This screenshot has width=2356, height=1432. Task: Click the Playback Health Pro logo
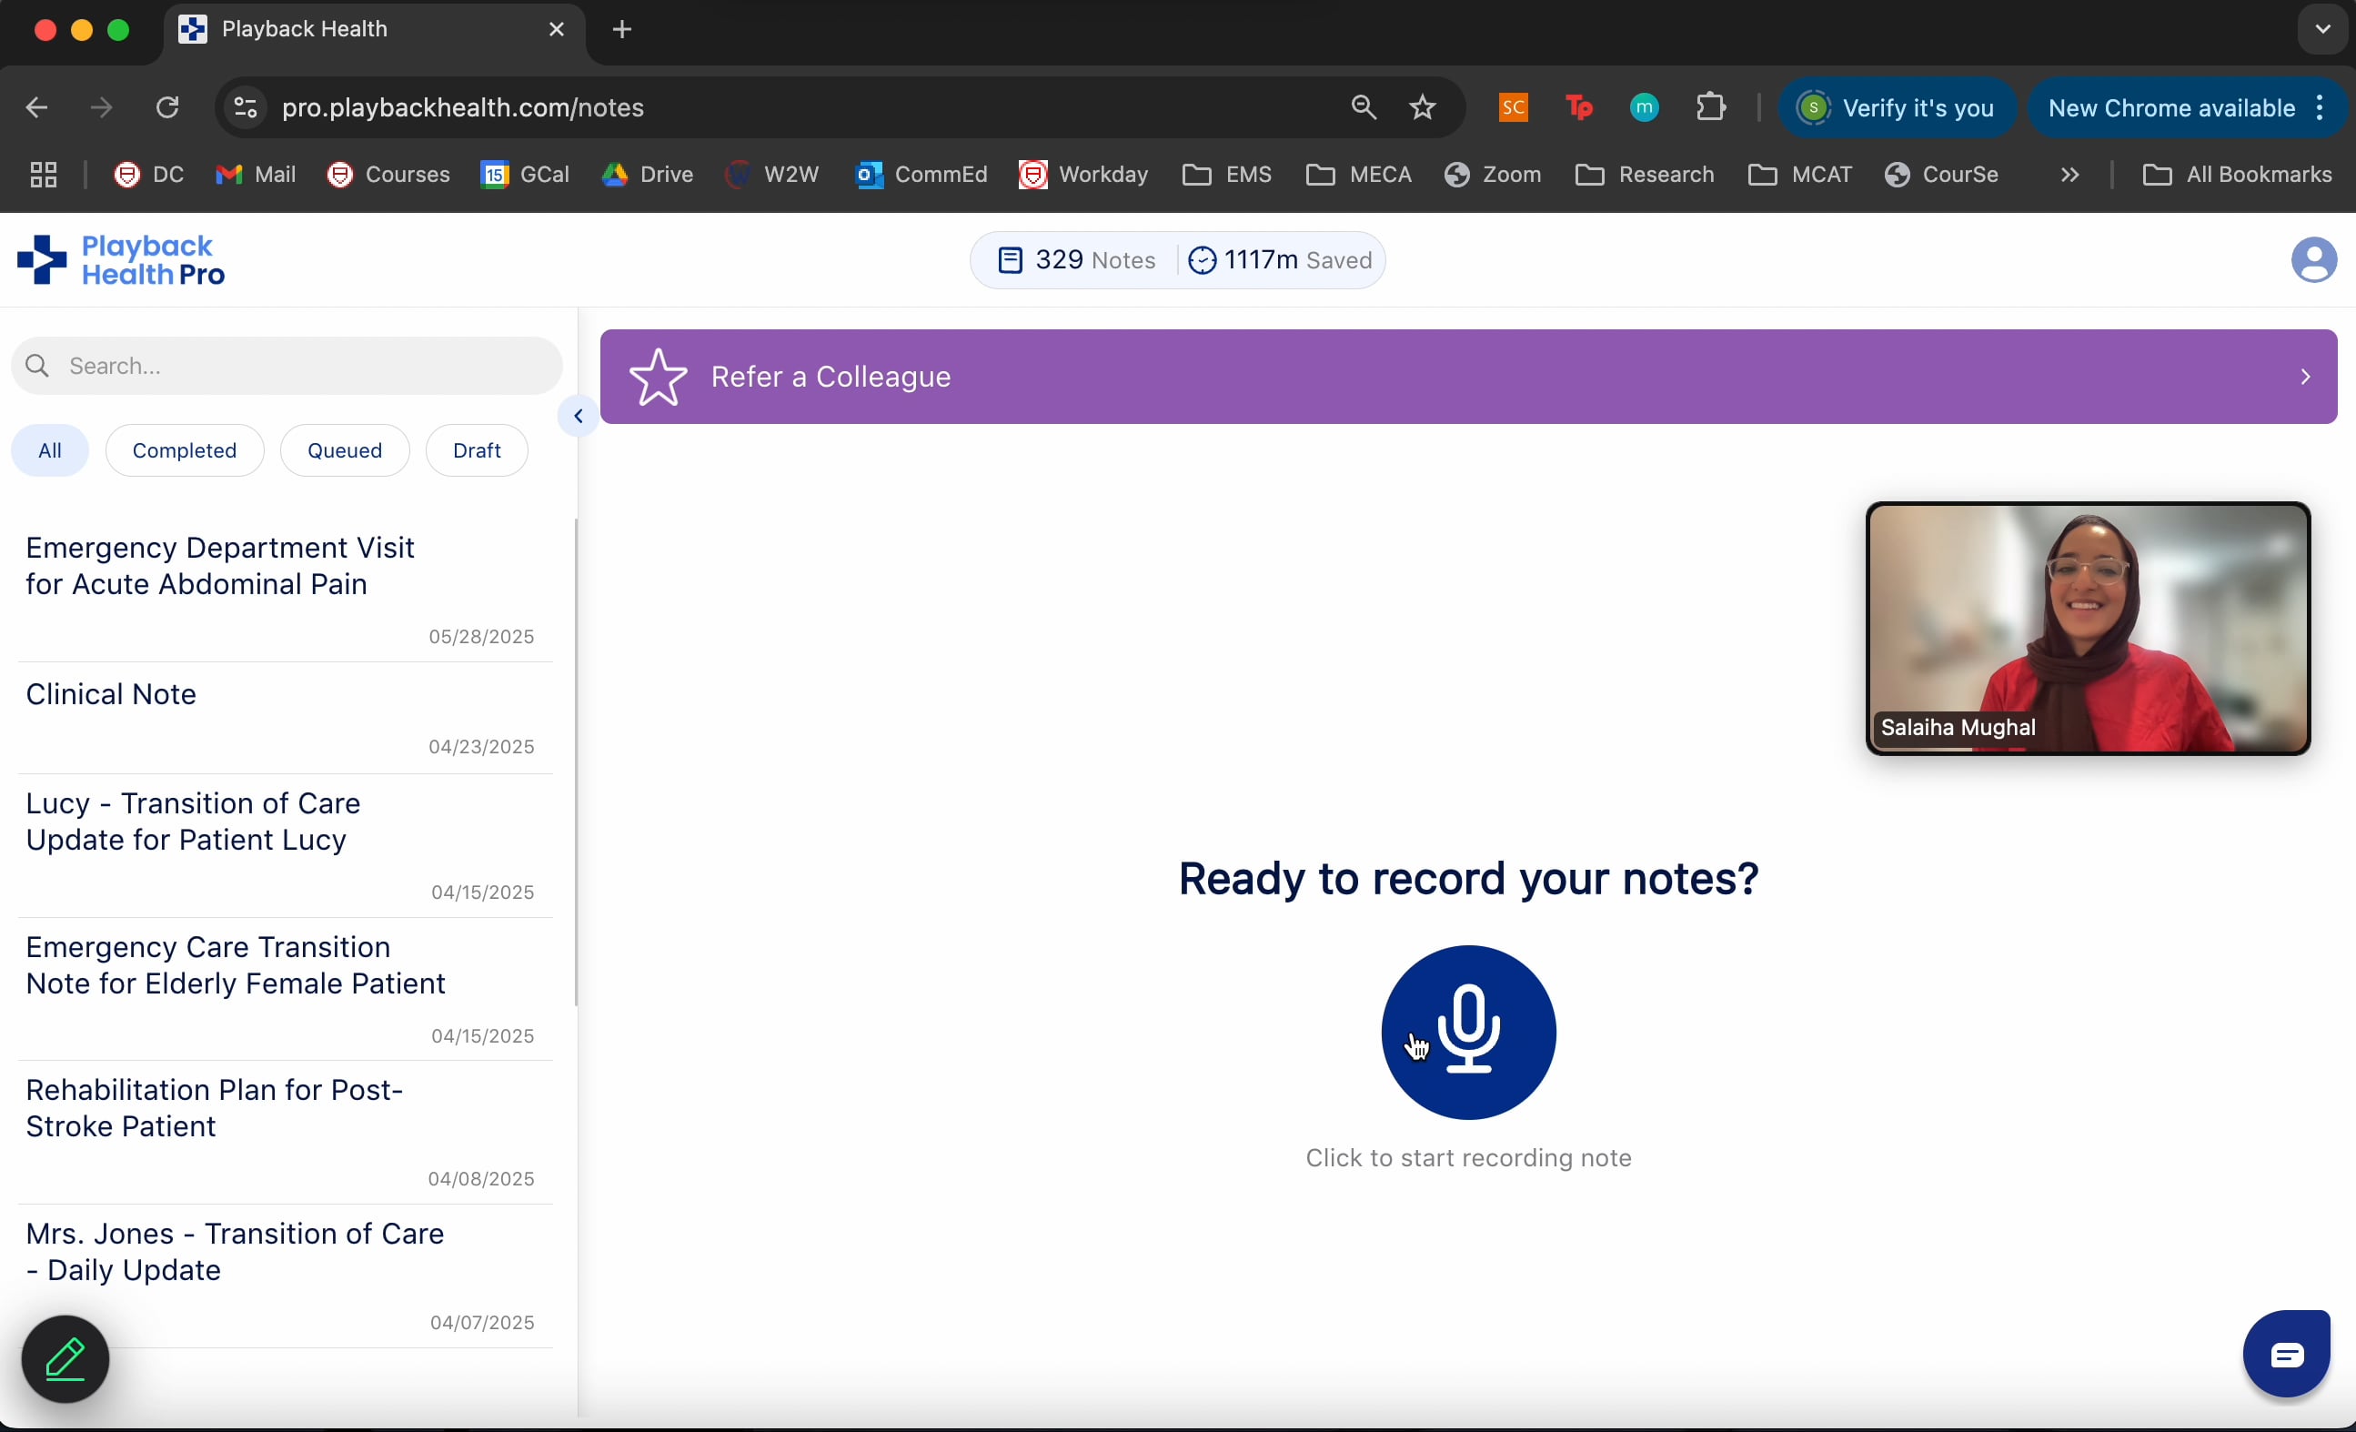point(119,258)
